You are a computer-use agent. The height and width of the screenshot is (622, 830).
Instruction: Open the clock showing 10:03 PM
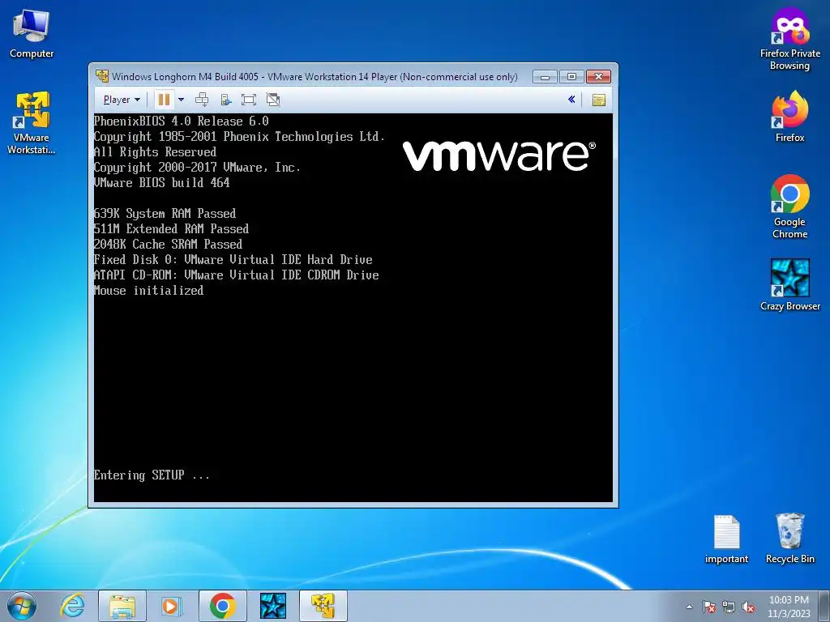click(789, 607)
